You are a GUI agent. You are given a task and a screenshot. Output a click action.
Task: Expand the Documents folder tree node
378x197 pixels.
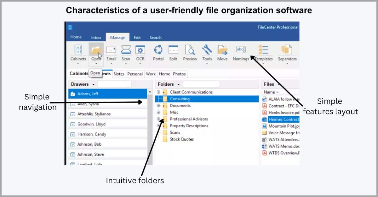[x=158, y=106]
